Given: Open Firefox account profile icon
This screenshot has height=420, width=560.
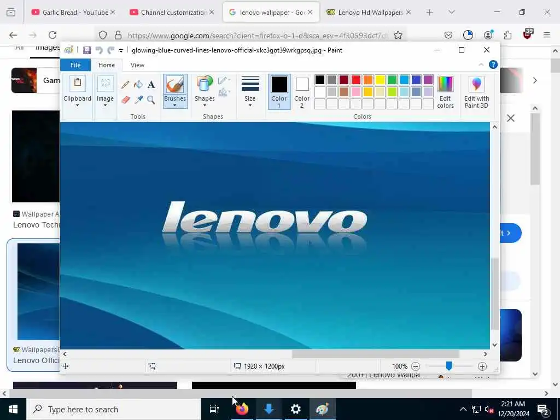Looking at the screenshot, I should (488, 35).
